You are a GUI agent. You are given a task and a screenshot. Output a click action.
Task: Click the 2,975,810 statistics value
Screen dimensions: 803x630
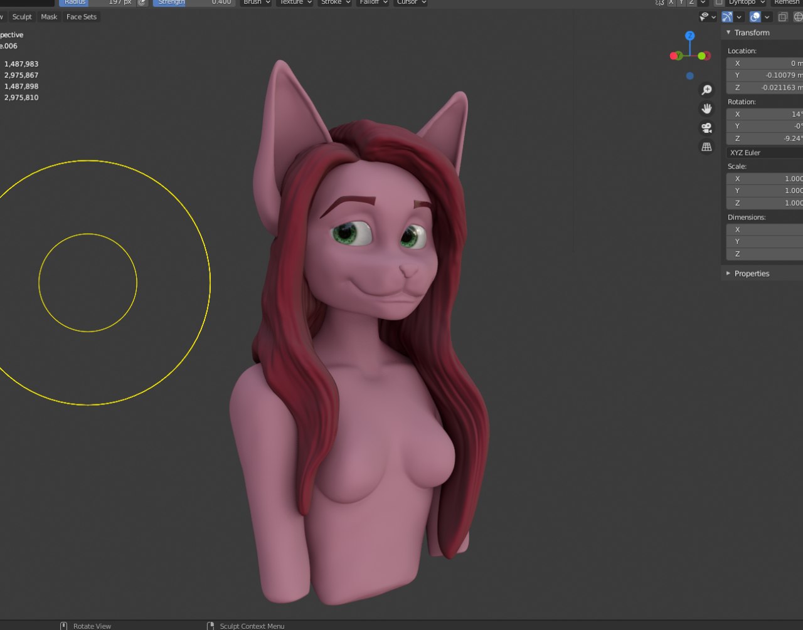[x=21, y=98]
